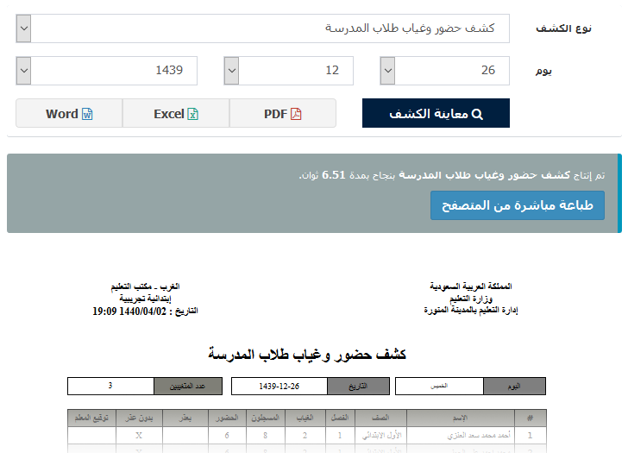Click the red PDF file icon
The width and height of the screenshot is (628, 453).
coord(296,114)
